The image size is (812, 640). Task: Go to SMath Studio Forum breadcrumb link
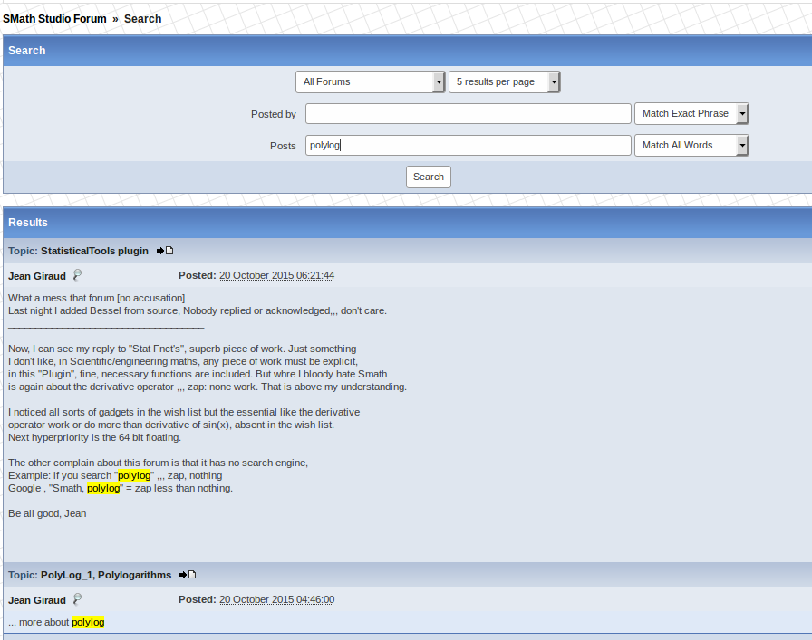54,18
